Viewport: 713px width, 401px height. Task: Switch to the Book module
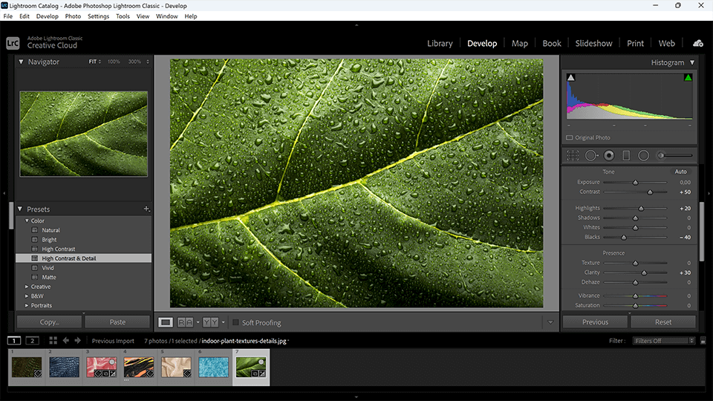552,43
